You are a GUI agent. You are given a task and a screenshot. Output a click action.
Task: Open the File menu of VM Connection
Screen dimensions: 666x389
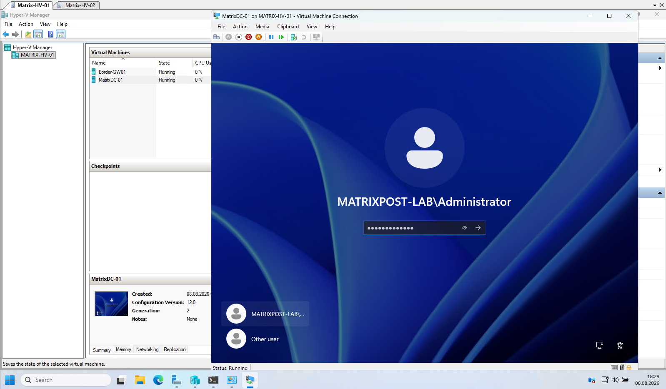[x=221, y=27]
